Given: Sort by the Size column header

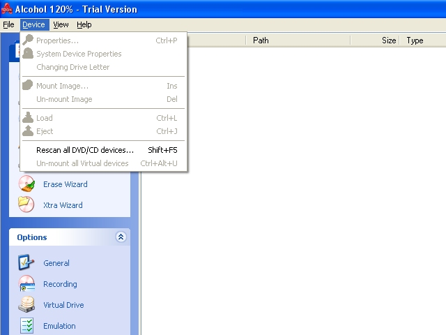Looking at the screenshot, I should point(375,40).
